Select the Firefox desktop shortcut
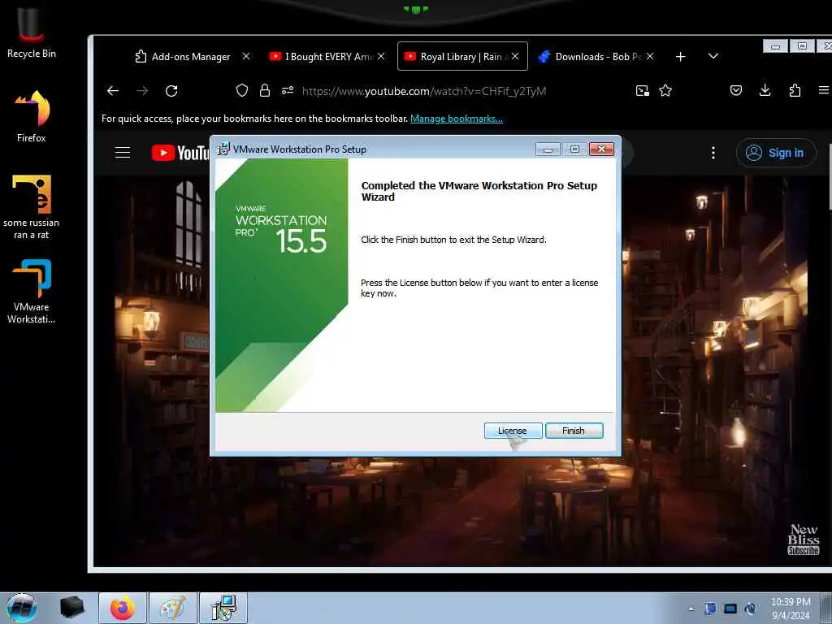This screenshot has width=832, height=624. point(32,115)
